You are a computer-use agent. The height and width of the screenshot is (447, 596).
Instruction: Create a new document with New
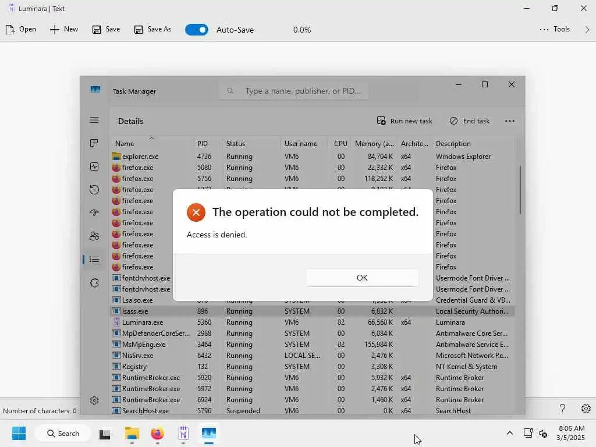64,29
